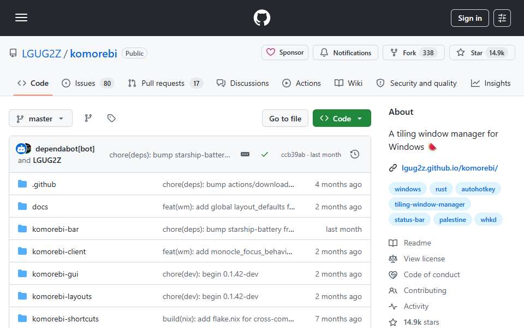
Task: Click the Sign in button
Action: click(x=469, y=18)
